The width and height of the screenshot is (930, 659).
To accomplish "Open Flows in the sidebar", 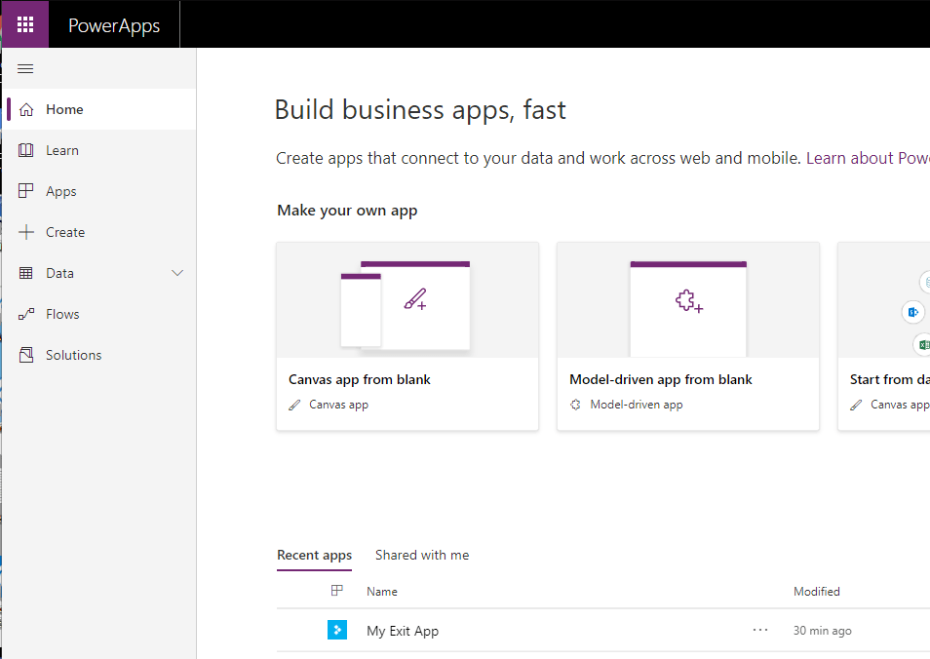I will (101, 314).
